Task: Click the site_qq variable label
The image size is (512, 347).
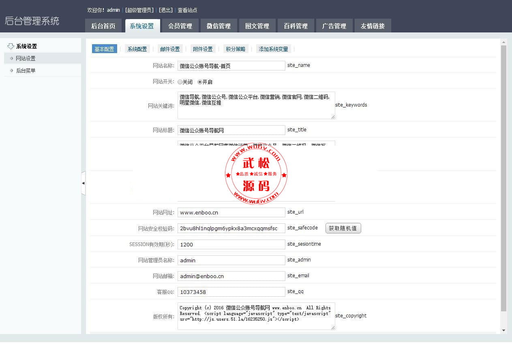Action: tap(296, 291)
